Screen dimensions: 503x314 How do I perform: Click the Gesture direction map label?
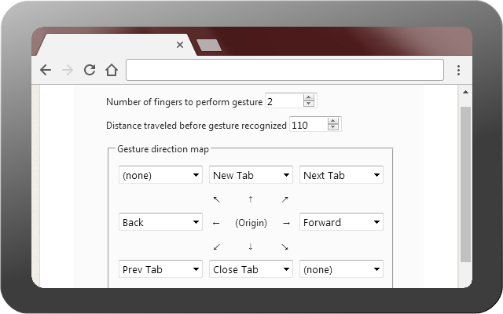point(163,149)
